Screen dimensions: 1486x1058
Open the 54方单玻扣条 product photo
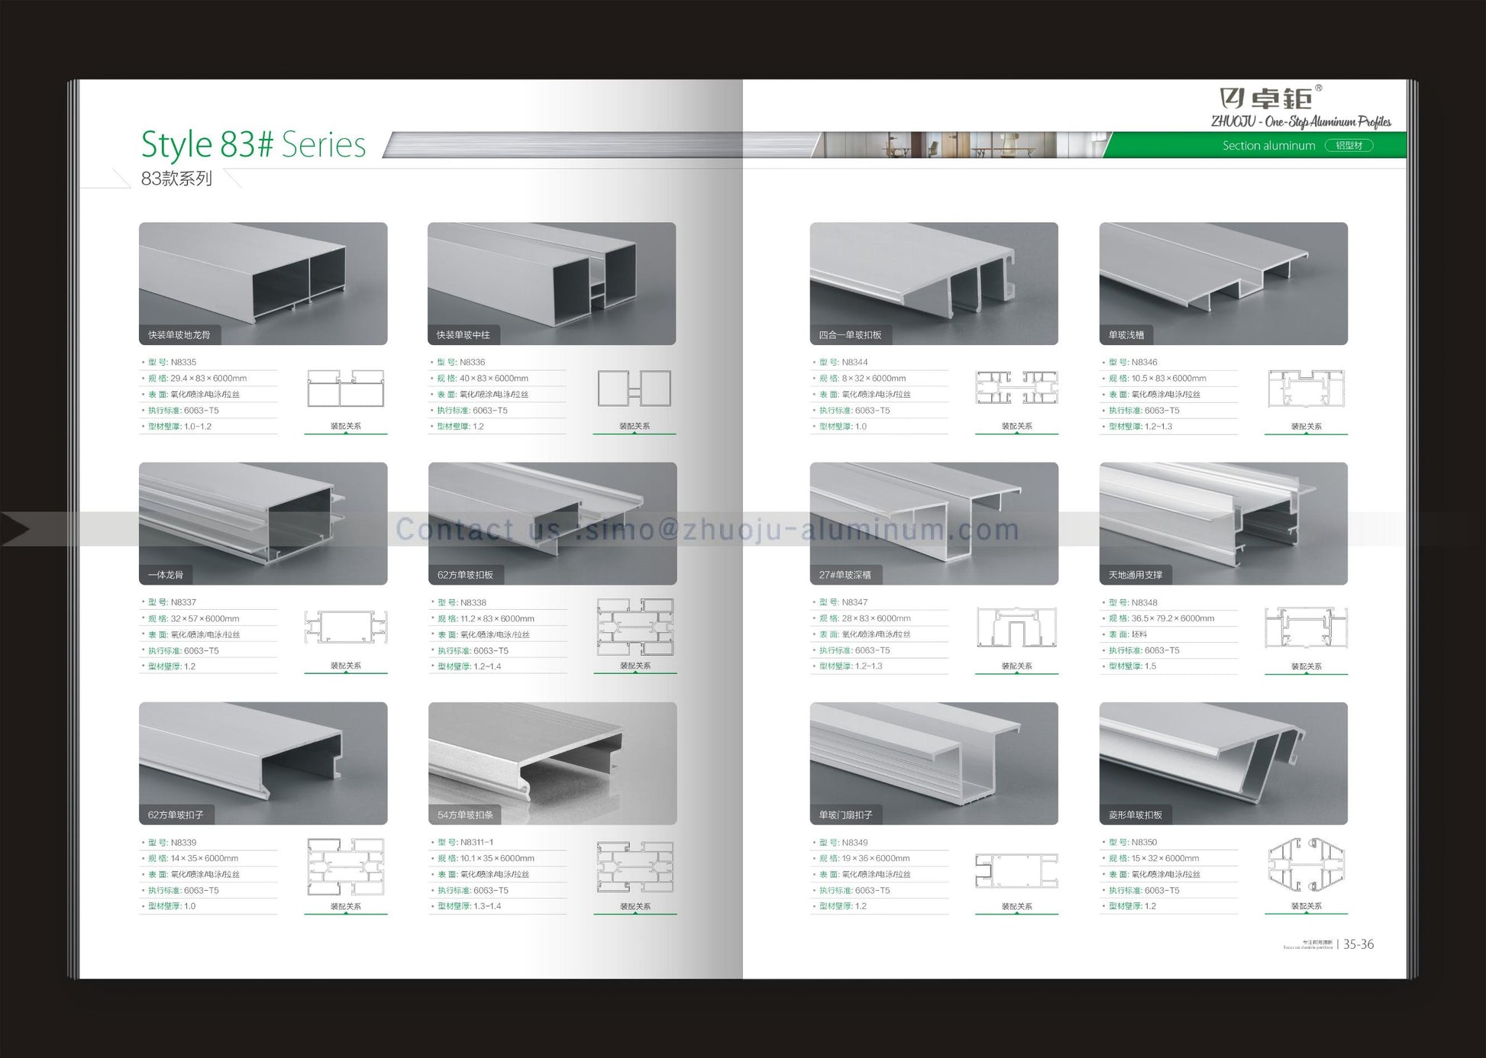552,762
